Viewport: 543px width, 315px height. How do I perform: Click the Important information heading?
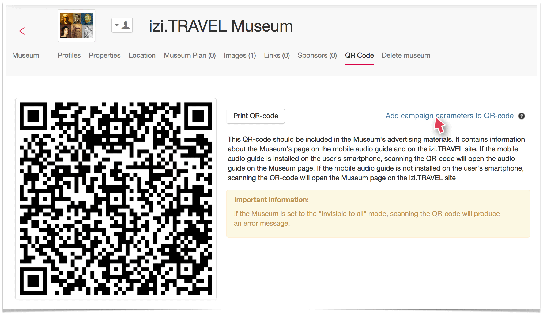[x=271, y=200]
